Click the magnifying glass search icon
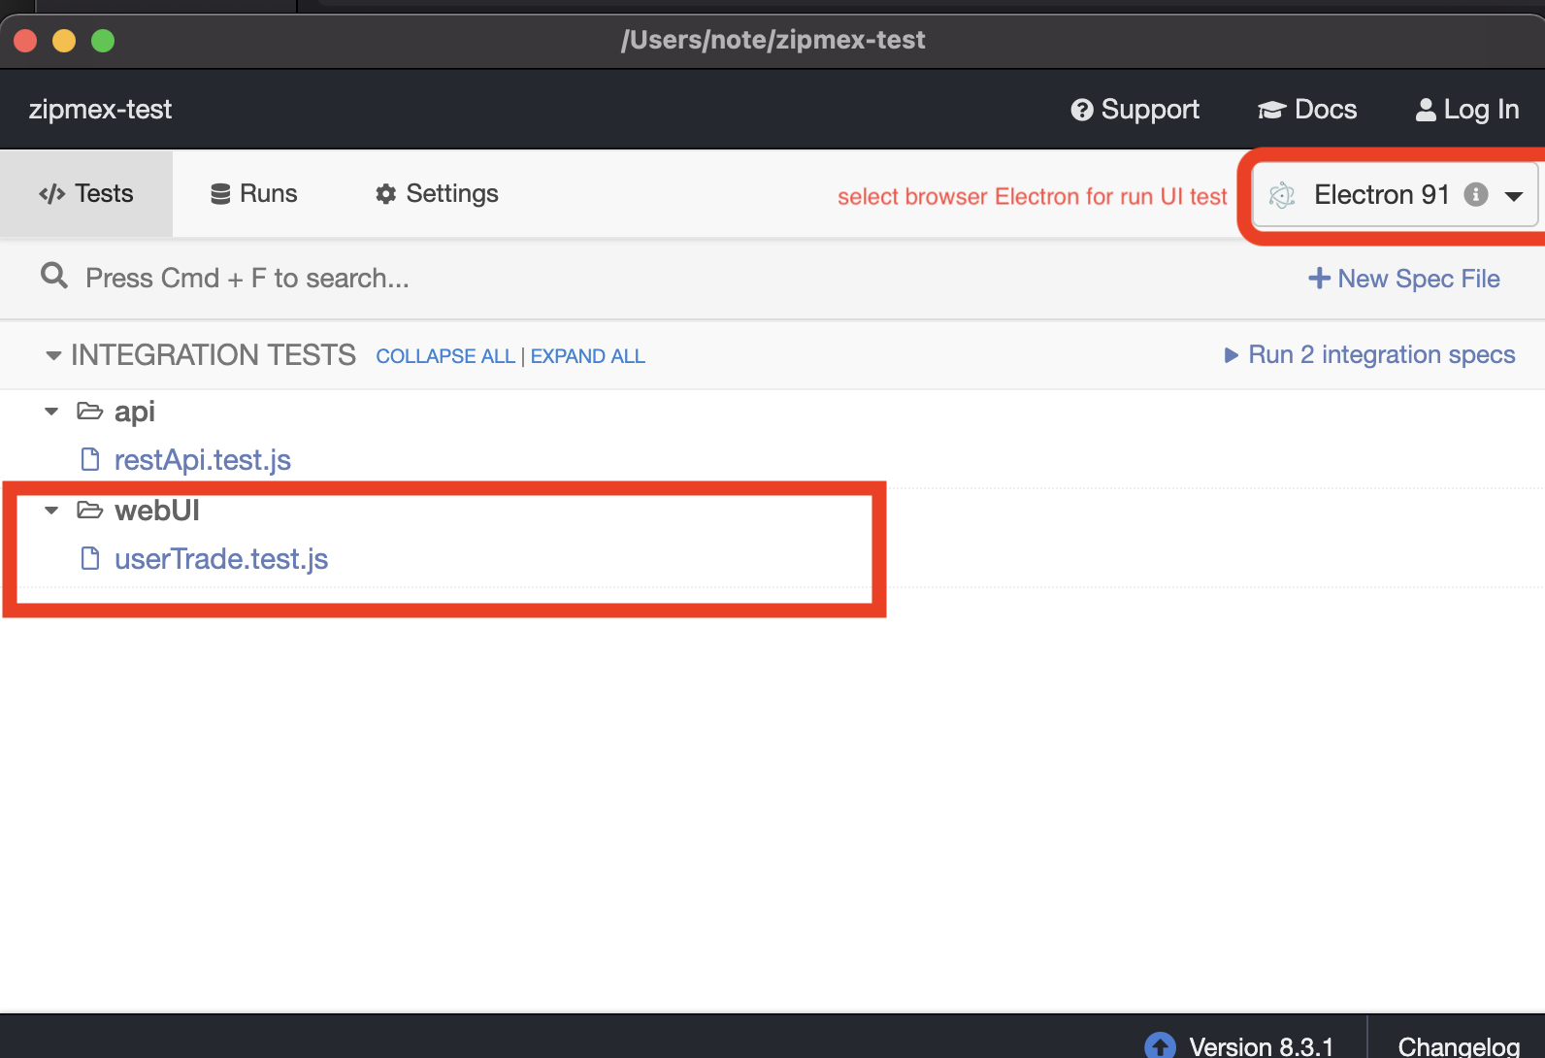 pyautogui.click(x=54, y=277)
